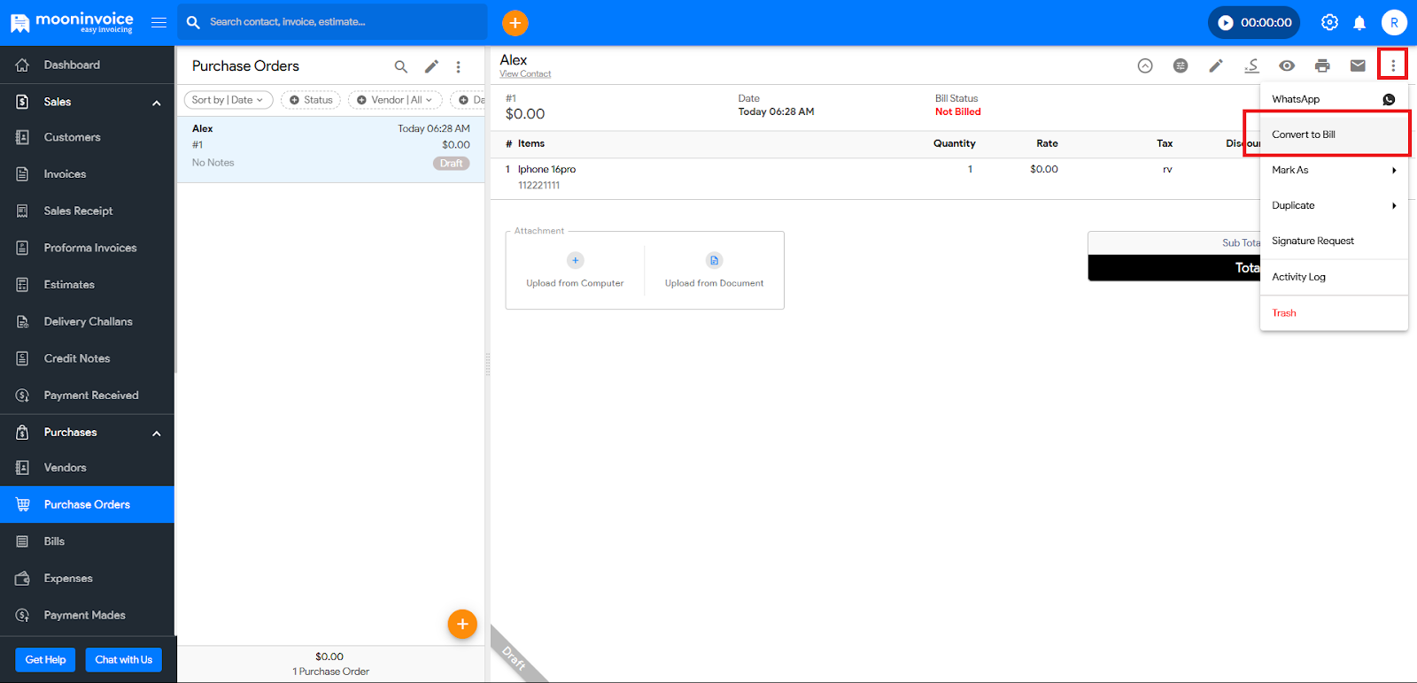Open Sales Receipt in the sidebar

pos(87,211)
